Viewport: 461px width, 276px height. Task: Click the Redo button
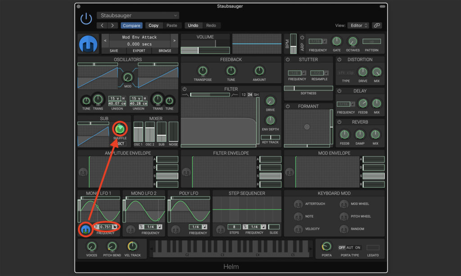point(211,26)
